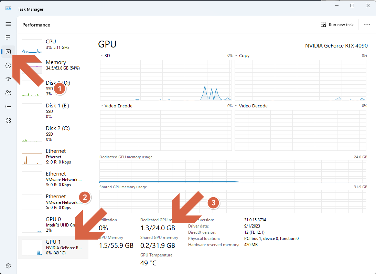Open the hamburger navigation menu
This screenshot has height=274, width=376.
[8, 24]
